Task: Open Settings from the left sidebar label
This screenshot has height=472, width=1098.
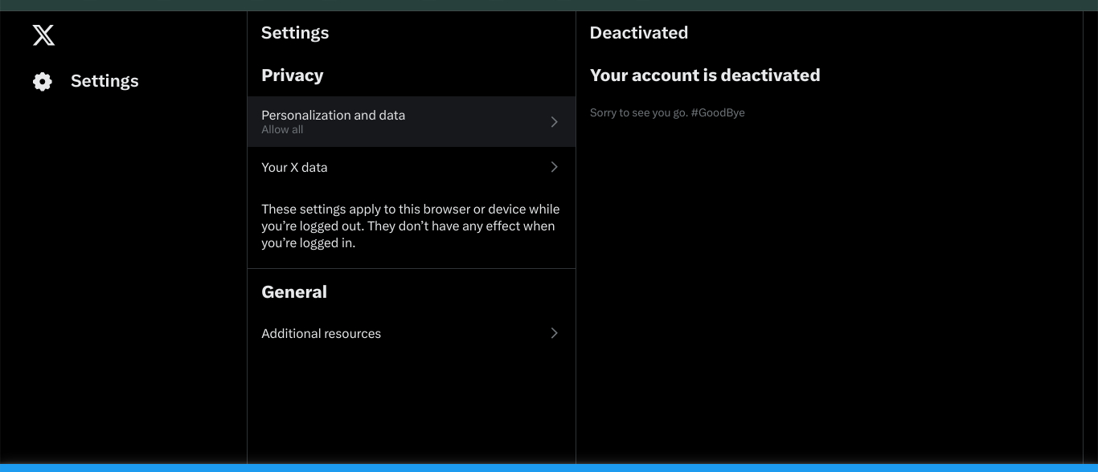Action: tap(104, 81)
